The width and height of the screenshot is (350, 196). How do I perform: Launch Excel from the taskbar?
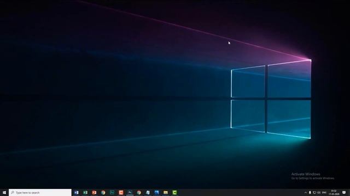click(x=85, y=192)
